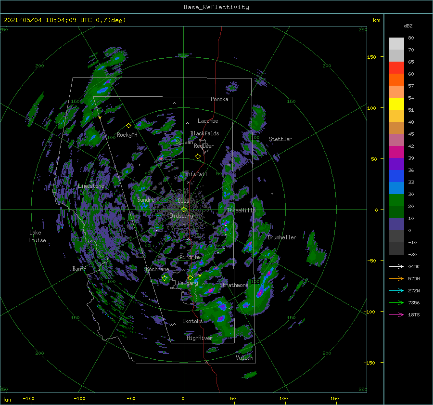This screenshot has height=405, width=433.
Task: Click the Ponoka city label
Action: point(219,99)
